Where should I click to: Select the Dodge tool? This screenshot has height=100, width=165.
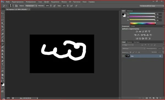tap(2, 57)
